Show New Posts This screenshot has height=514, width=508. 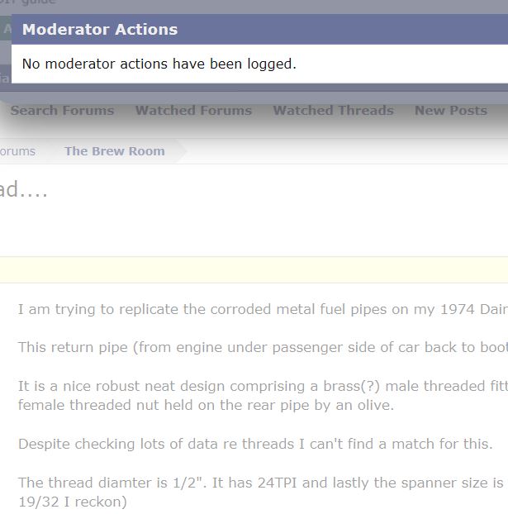point(450,111)
